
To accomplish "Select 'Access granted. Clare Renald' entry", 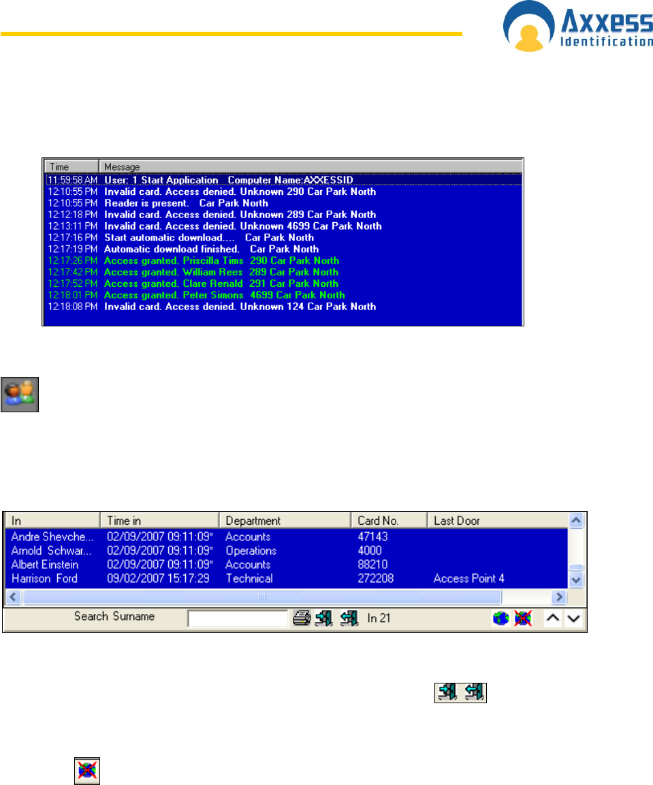I will [284, 284].
